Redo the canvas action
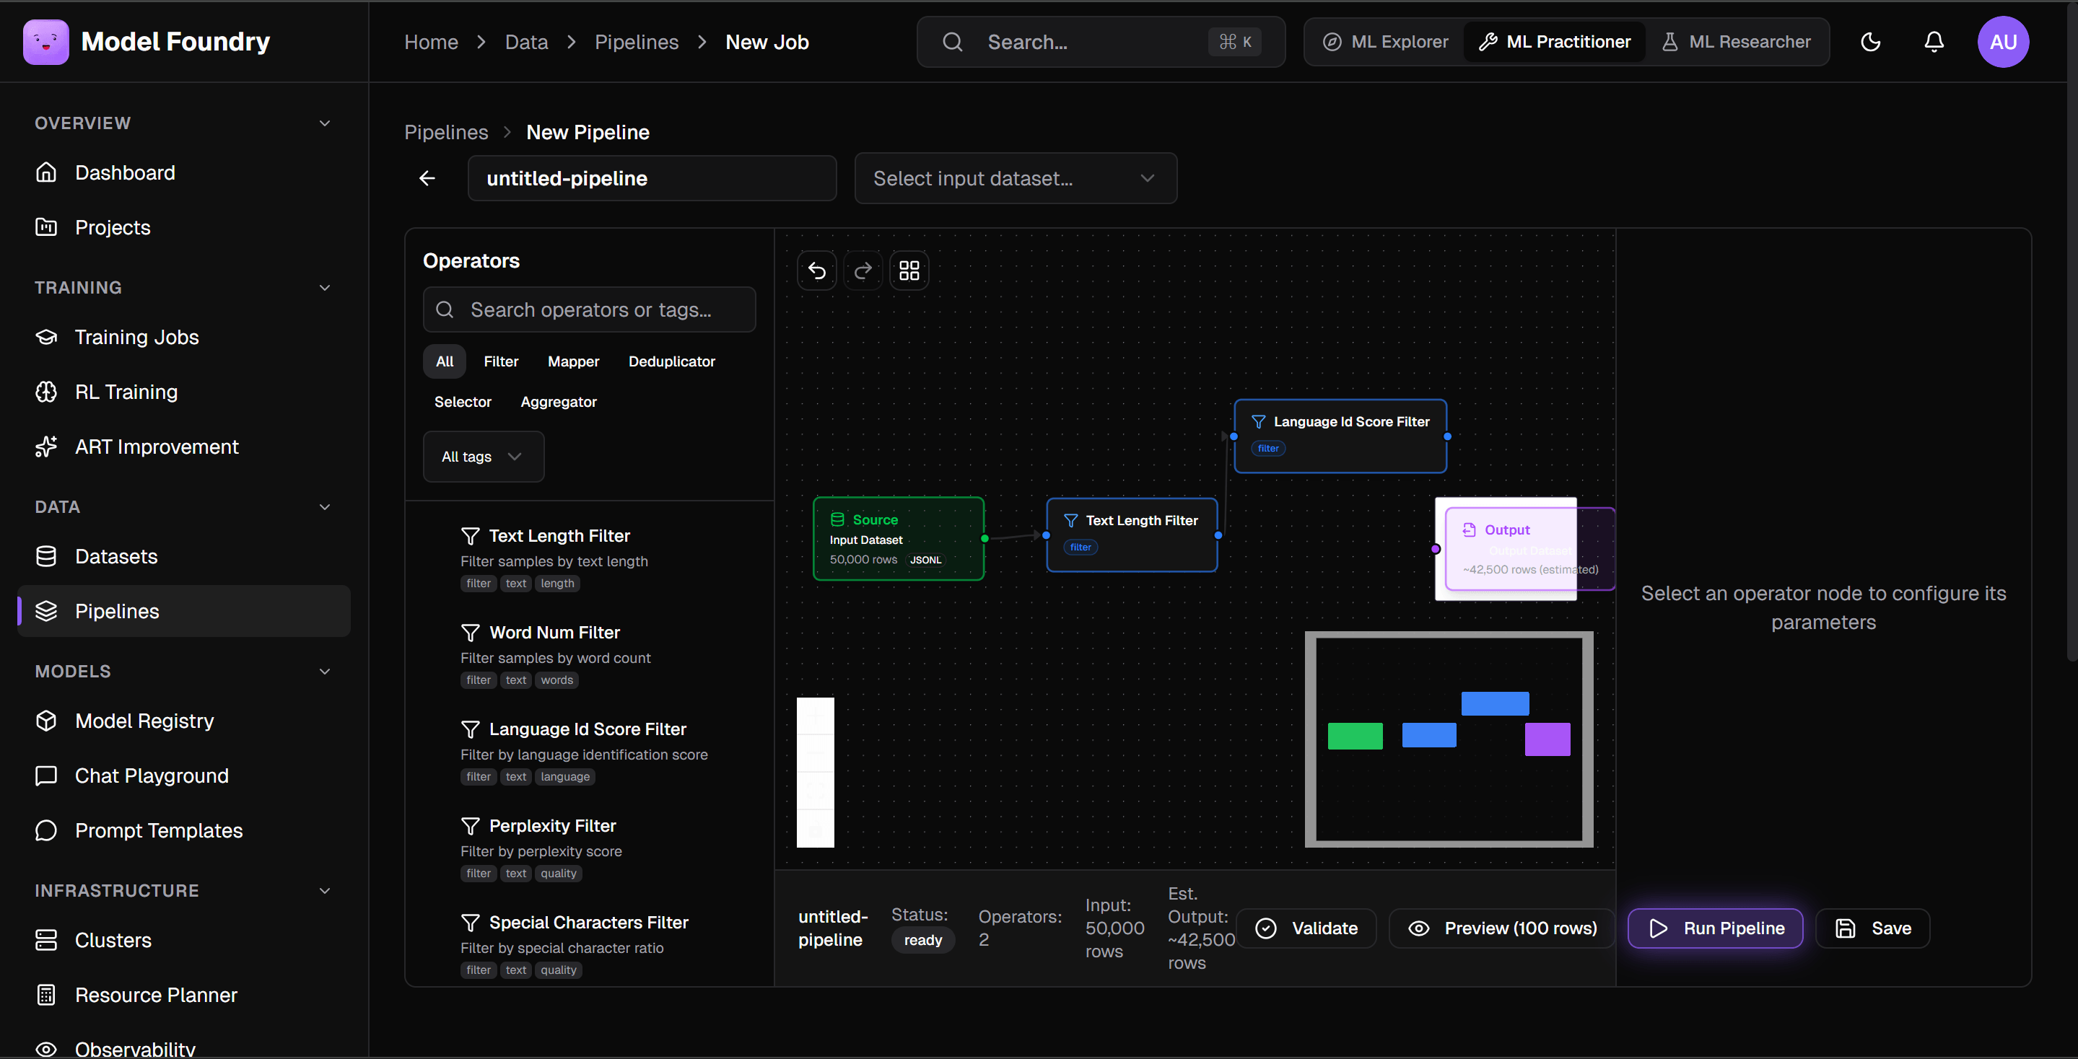 pos(863,271)
